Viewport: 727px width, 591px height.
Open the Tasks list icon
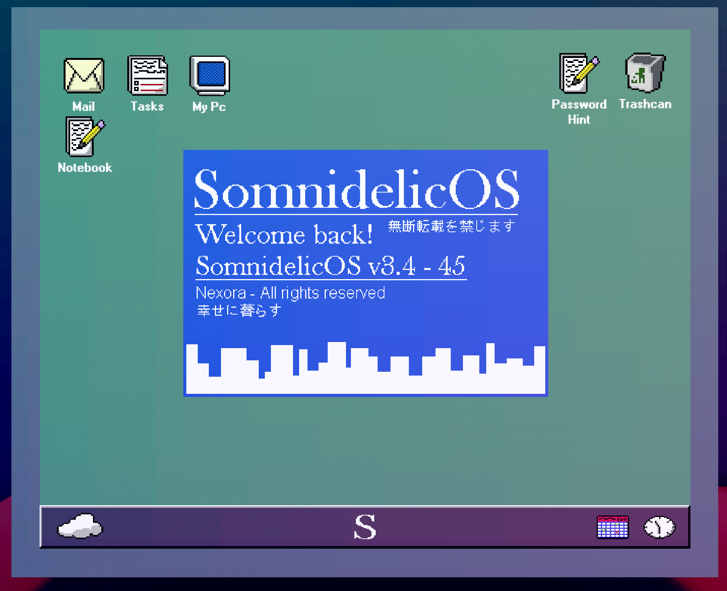point(147,75)
